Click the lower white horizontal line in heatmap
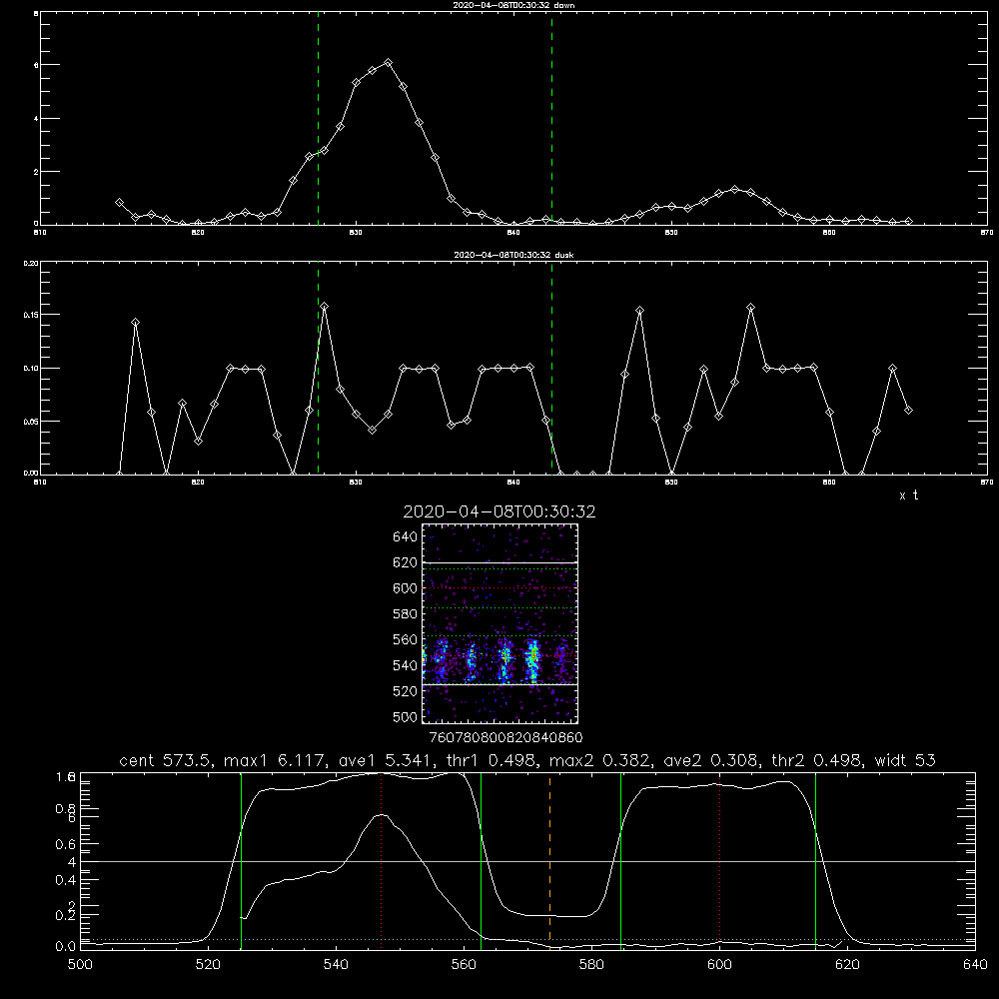 click(x=499, y=684)
